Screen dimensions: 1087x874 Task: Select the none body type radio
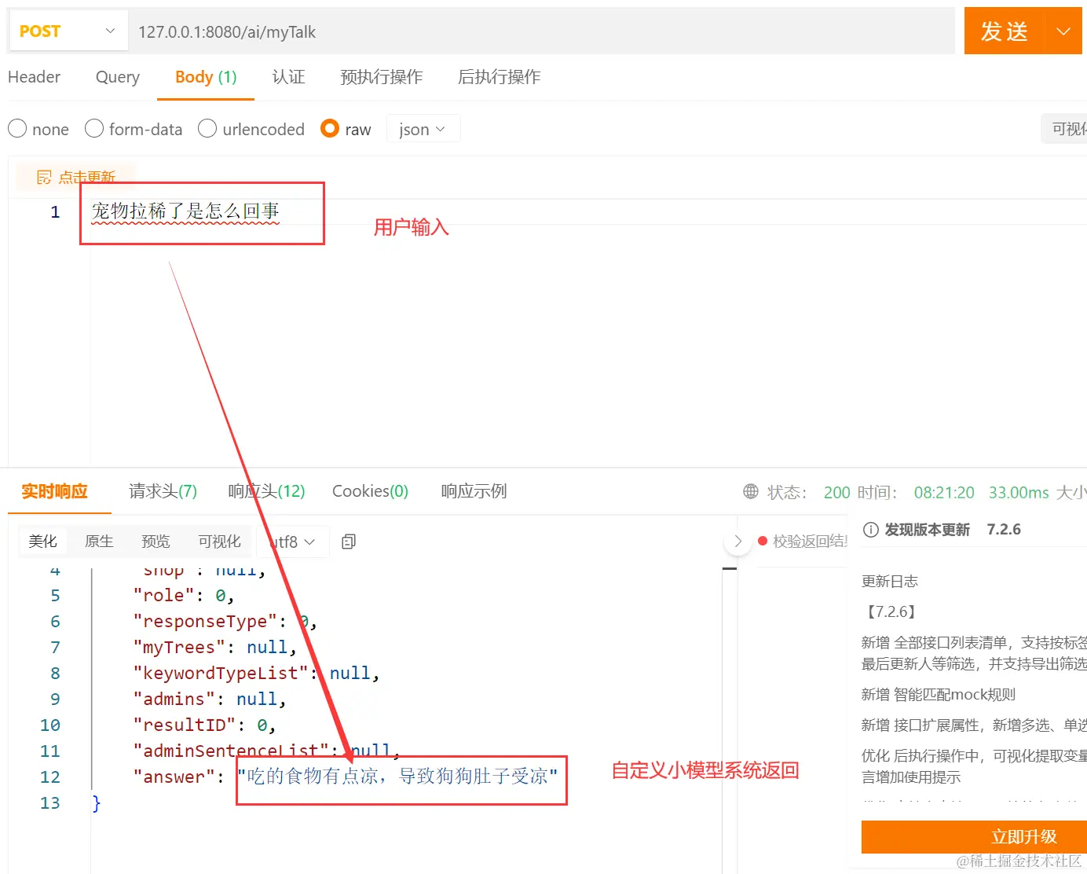click(x=17, y=128)
